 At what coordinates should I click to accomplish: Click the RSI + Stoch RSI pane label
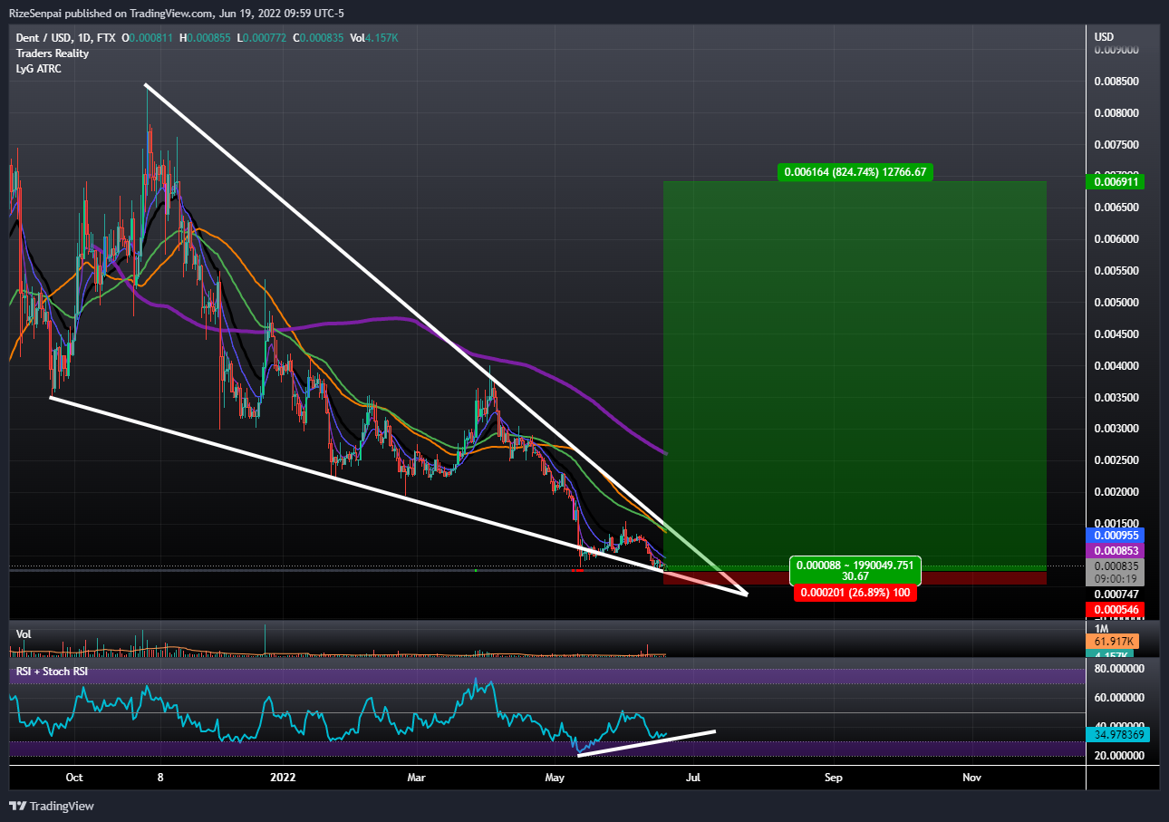53,673
